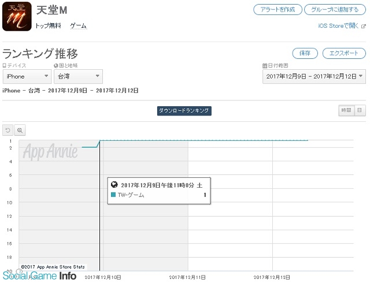Open the iOS Storeで開く link
This screenshot has width=370, height=283.
338,26
